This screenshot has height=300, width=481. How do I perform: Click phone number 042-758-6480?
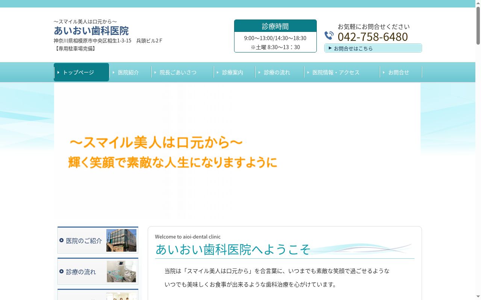pyautogui.click(x=373, y=37)
